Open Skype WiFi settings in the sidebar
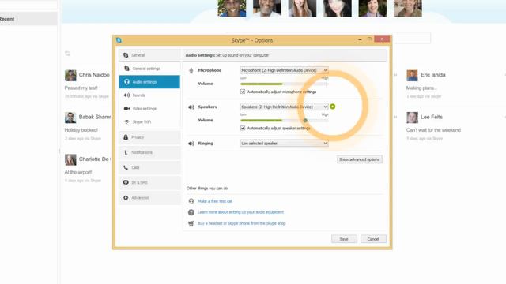This screenshot has height=284, width=506. coord(149,122)
